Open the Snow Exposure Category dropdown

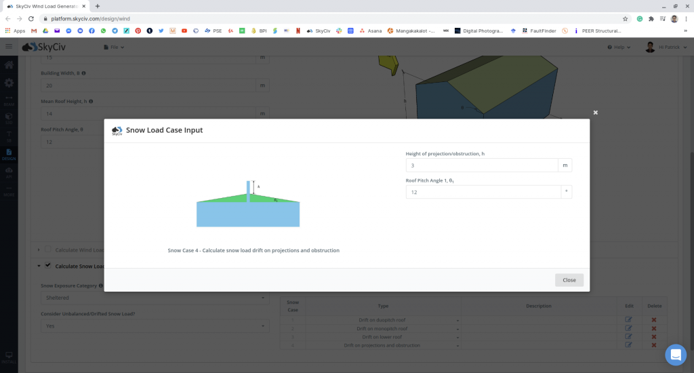click(x=155, y=298)
